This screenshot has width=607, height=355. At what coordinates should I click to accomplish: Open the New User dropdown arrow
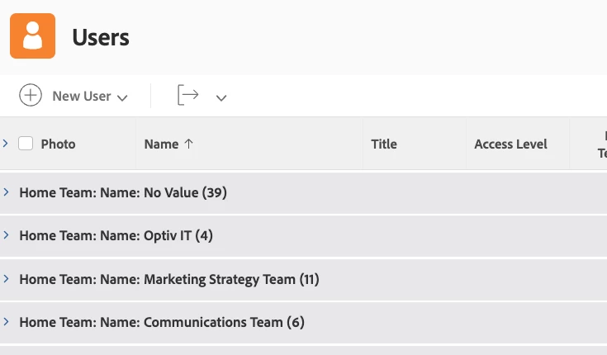[123, 97]
